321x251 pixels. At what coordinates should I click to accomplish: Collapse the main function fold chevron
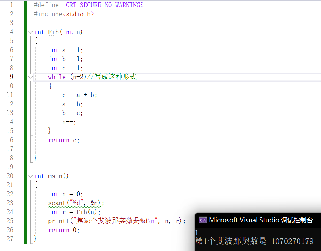[x=30, y=176]
